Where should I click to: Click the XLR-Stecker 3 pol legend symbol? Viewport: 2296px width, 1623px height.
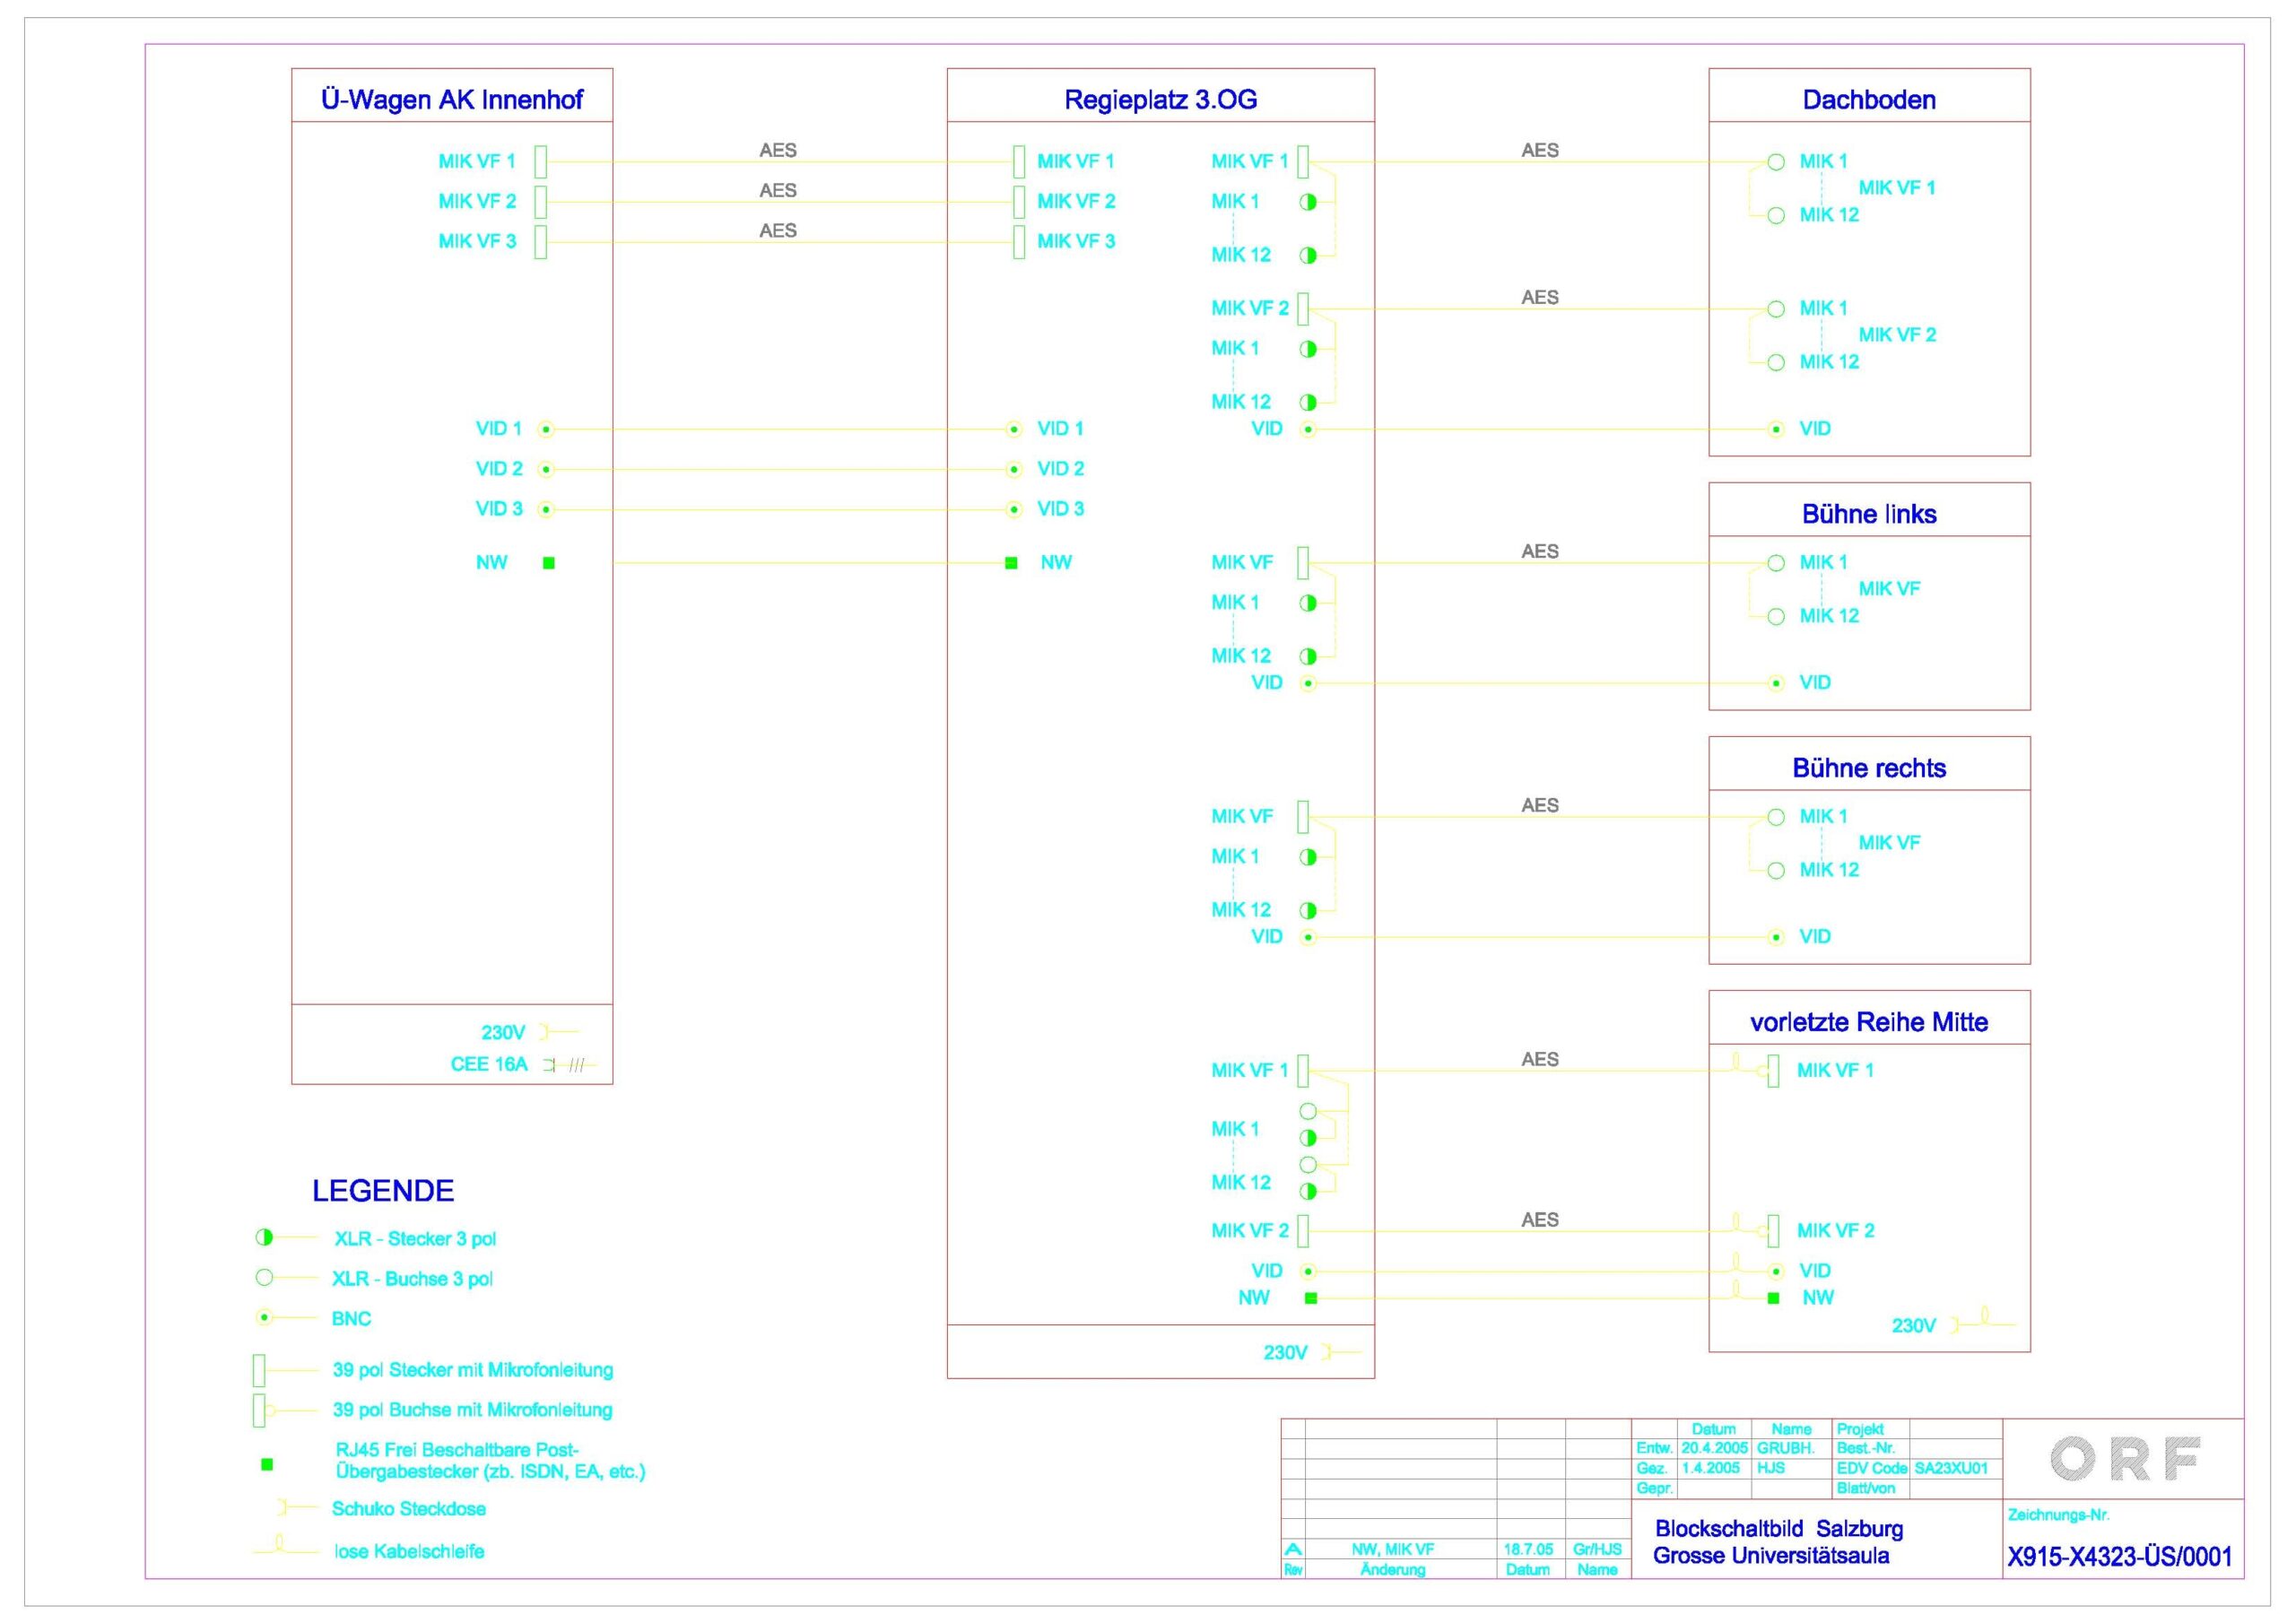click(x=264, y=1237)
